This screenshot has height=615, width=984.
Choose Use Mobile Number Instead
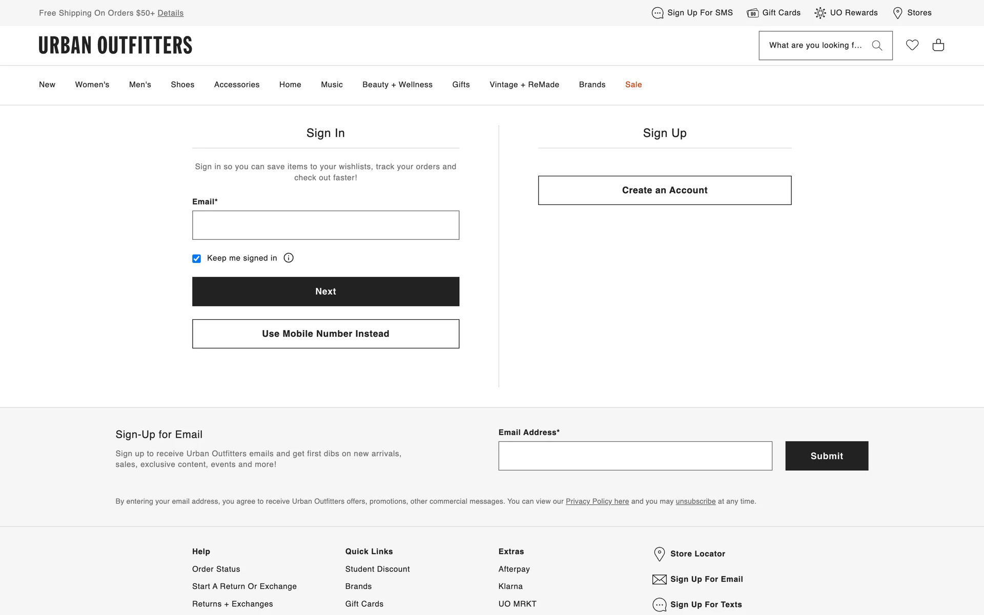325,334
